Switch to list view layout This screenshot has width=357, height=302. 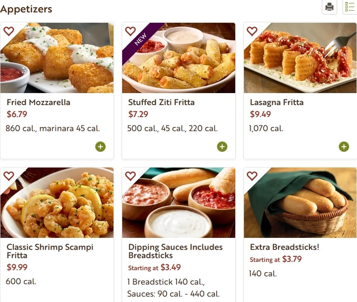350,7
